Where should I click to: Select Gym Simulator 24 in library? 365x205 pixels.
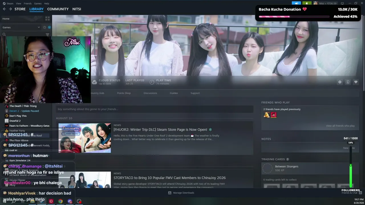click(x=20, y=160)
